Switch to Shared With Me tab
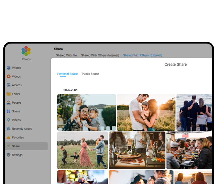This screenshot has height=184, width=217. tap(66, 56)
